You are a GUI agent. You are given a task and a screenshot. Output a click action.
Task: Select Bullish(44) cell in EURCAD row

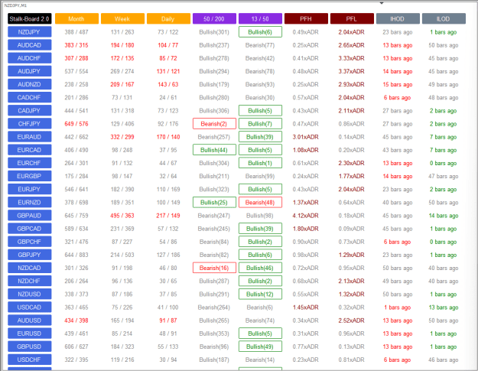(x=214, y=150)
